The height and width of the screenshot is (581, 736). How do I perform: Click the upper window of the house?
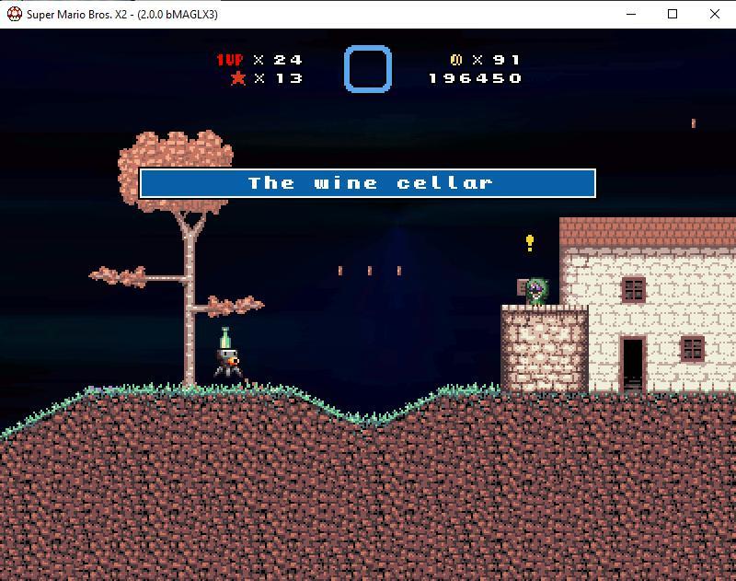633,289
